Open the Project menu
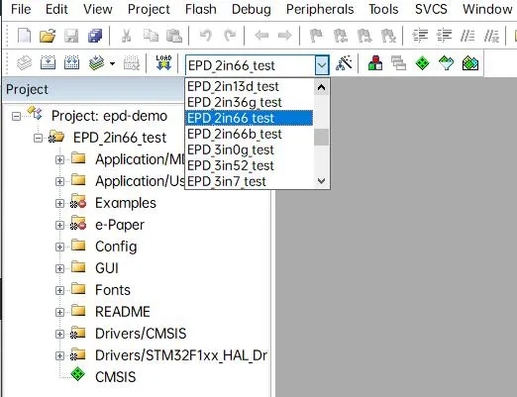 [x=149, y=9]
